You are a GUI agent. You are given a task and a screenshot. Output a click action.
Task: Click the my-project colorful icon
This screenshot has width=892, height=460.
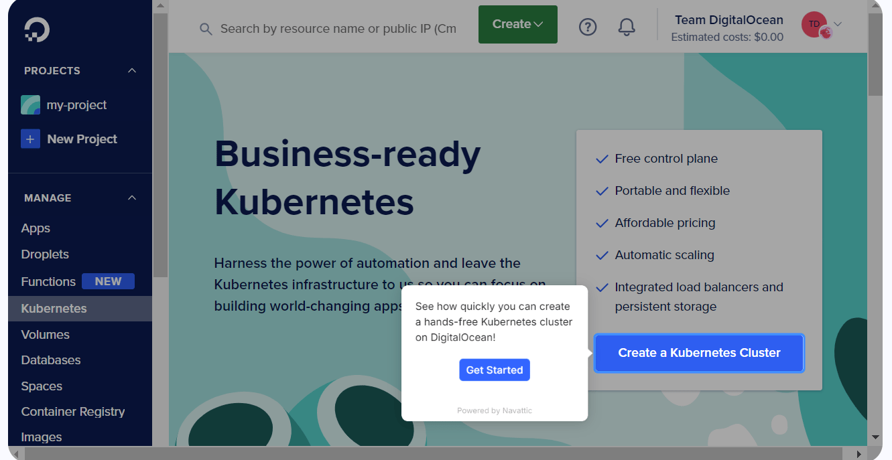click(x=30, y=105)
